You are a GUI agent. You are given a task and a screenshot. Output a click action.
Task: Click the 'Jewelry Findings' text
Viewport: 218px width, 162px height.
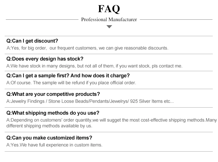point(27,102)
